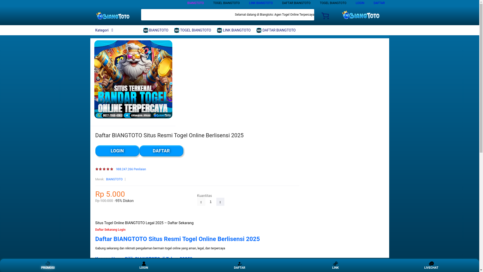This screenshot has width=483, height=272.
Task: Select TOGEL BIANGTOTO category bar link
Action: [x=193, y=30]
